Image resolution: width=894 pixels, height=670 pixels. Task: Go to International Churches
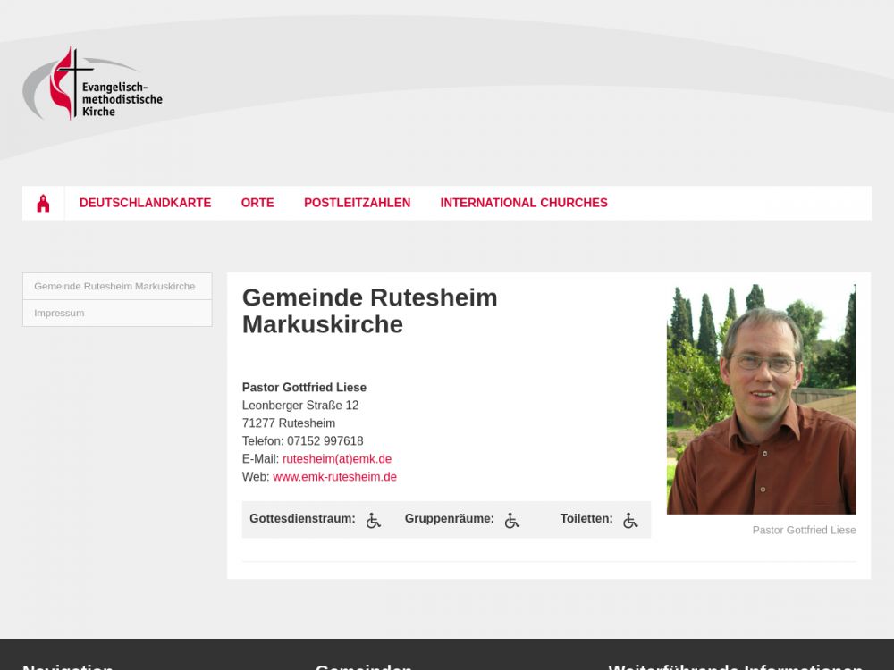click(524, 203)
